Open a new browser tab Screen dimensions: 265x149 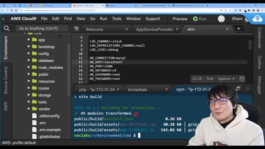pyautogui.click(x=207, y=5)
